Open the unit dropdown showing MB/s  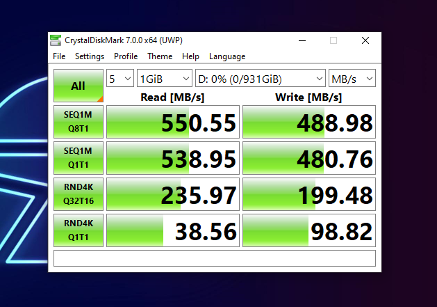pyautogui.click(x=352, y=79)
